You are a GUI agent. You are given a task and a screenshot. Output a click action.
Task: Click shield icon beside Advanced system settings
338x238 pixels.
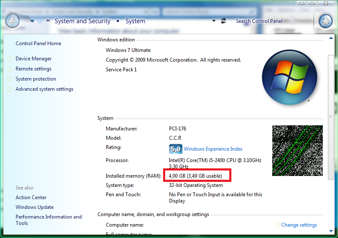[9, 89]
